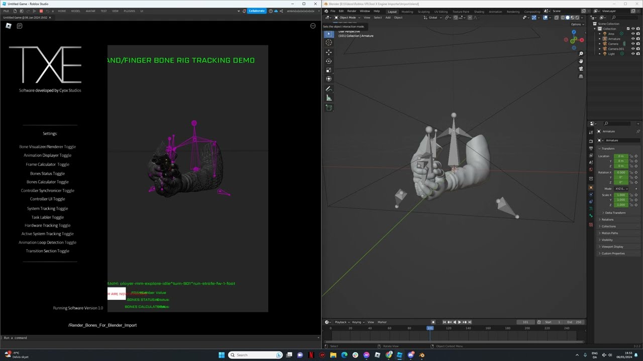Select the Transform tool in Blender
Screen dimensions: 643x361
click(329, 79)
